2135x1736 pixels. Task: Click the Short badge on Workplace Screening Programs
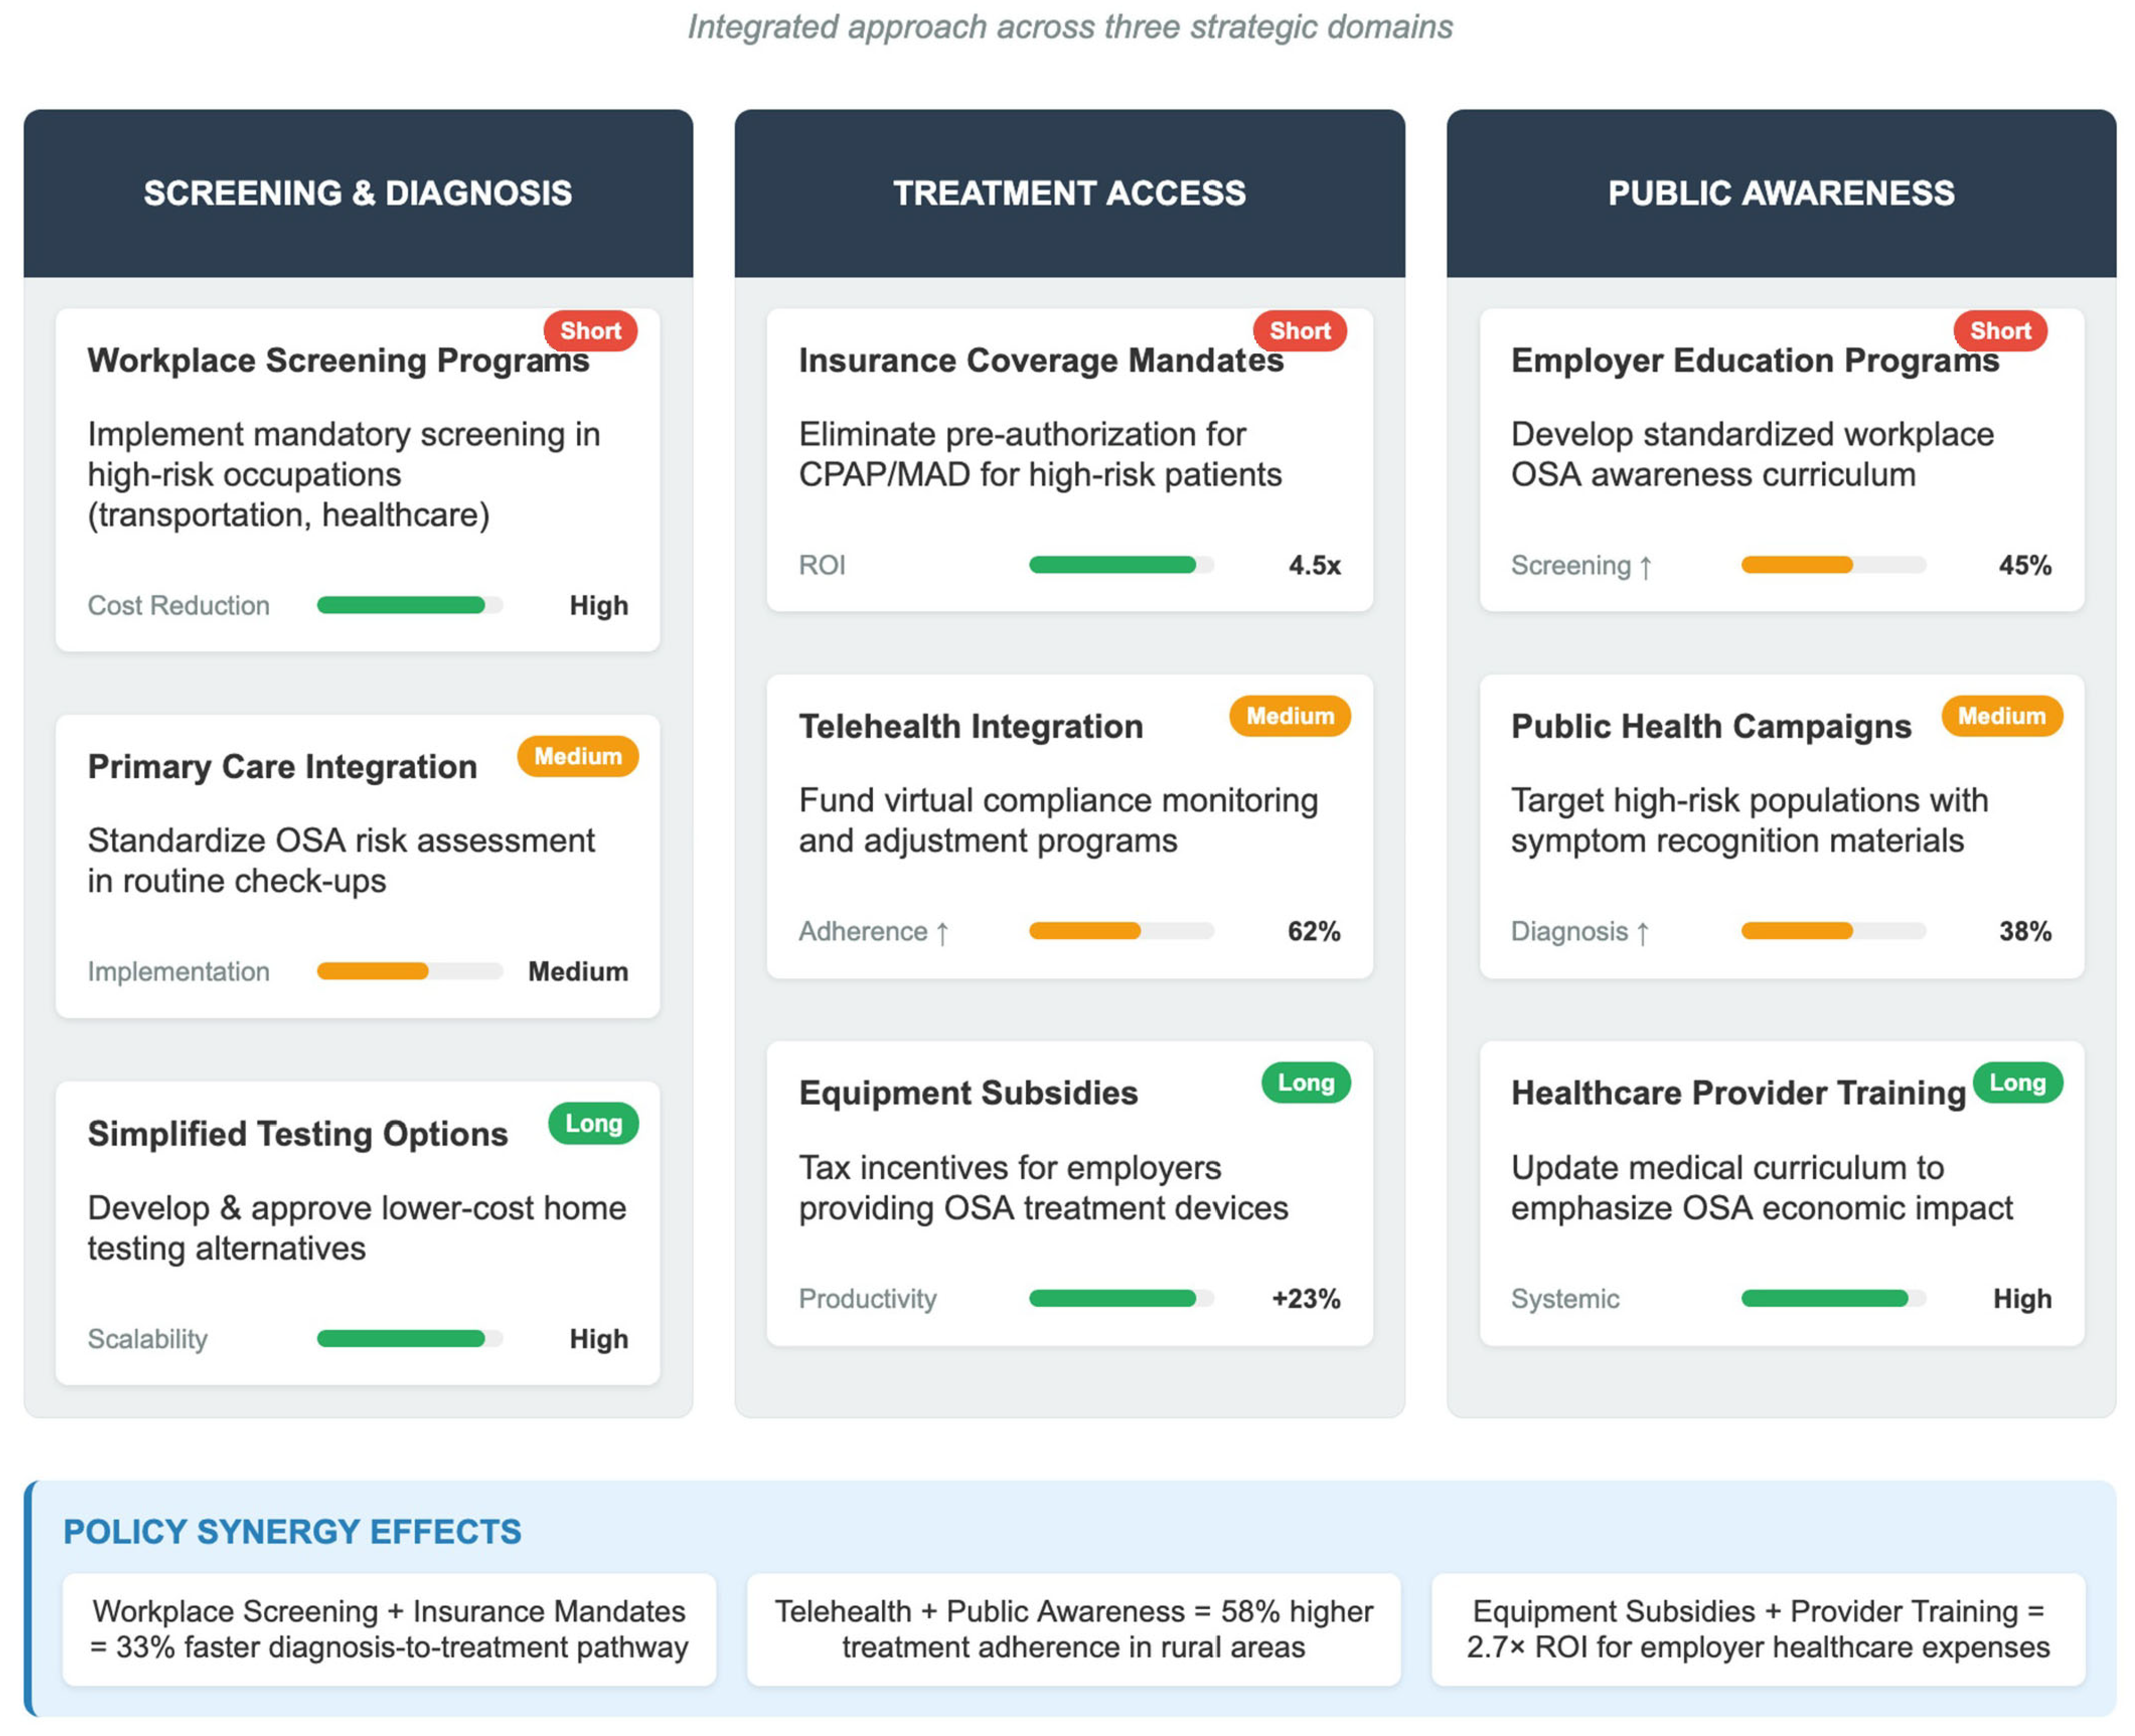pos(590,331)
